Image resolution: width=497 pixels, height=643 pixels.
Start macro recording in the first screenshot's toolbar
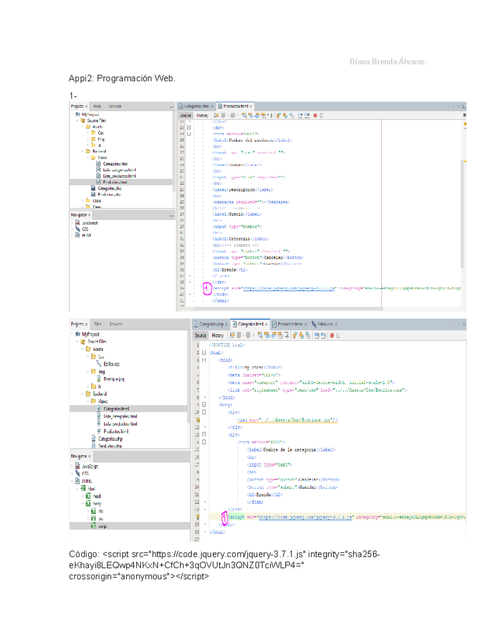coord(315,116)
